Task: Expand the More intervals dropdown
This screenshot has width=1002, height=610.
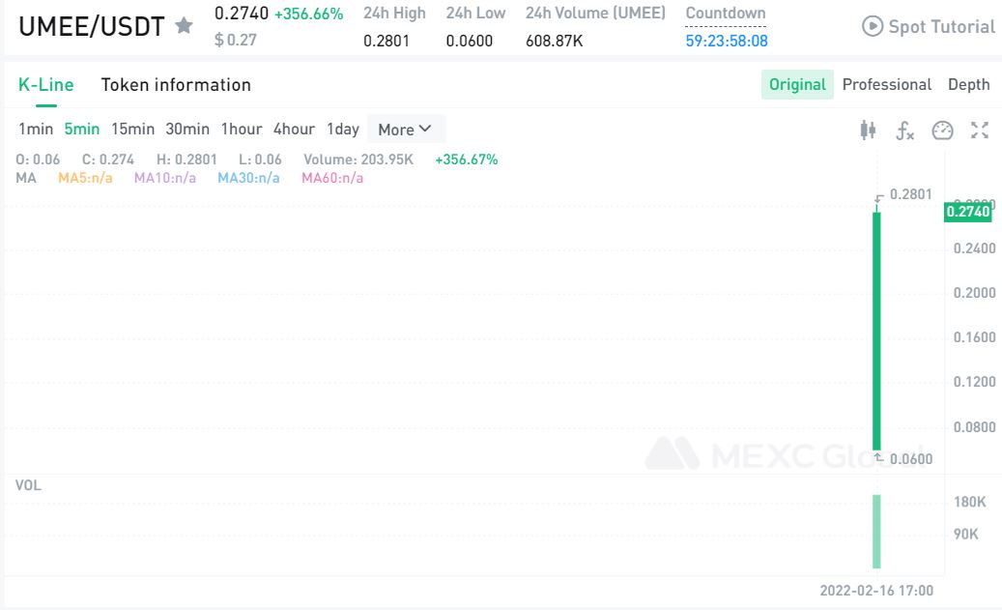Action: (406, 130)
